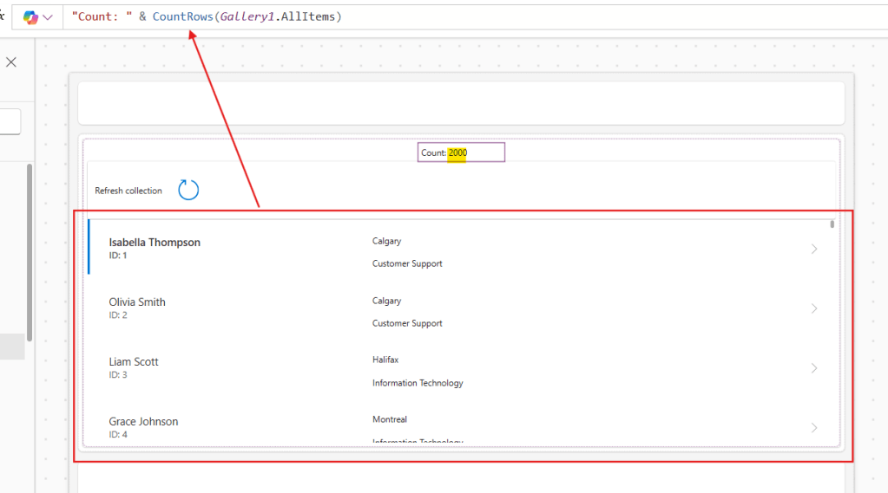Image resolution: width=888 pixels, height=493 pixels.
Task: Click Information Technology in Liam Scott row
Action: (418, 383)
